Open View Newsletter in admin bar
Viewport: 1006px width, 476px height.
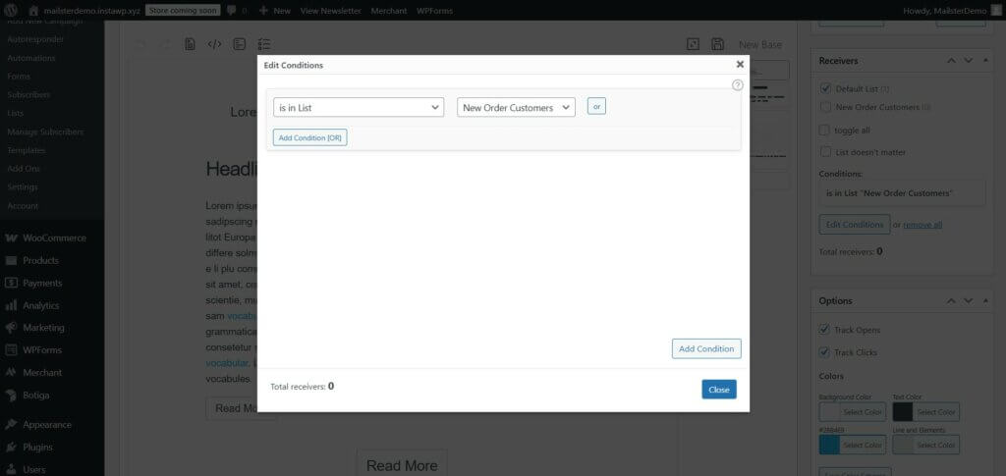coord(329,10)
